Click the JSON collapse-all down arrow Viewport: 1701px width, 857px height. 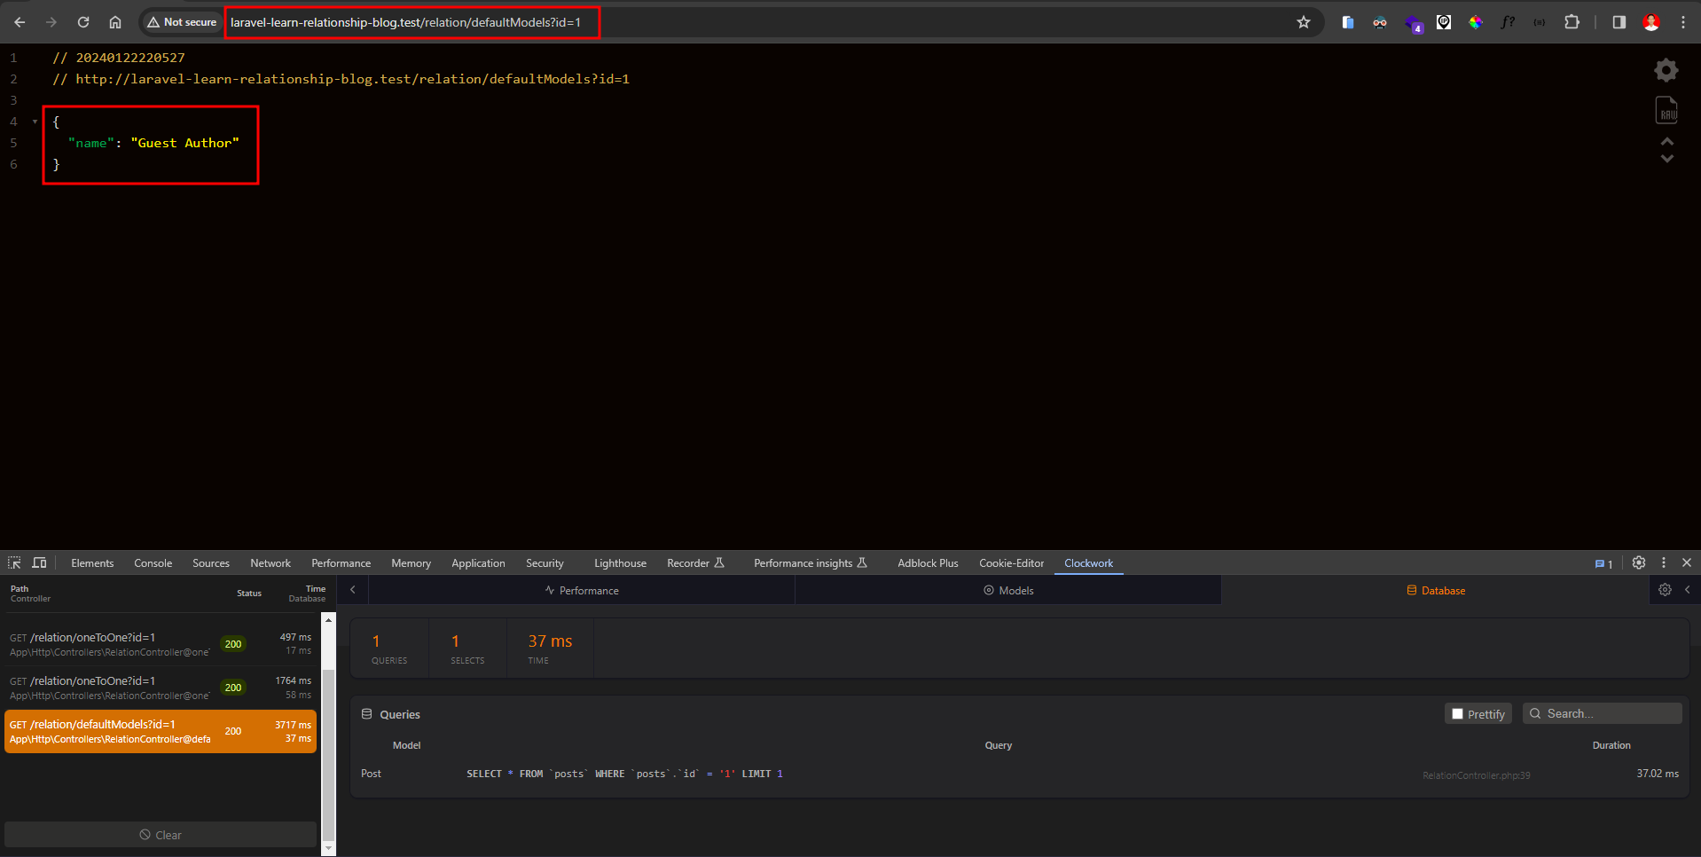pos(1666,159)
